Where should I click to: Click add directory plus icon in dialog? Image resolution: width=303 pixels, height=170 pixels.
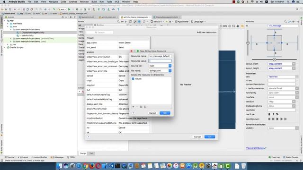(133, 107)
